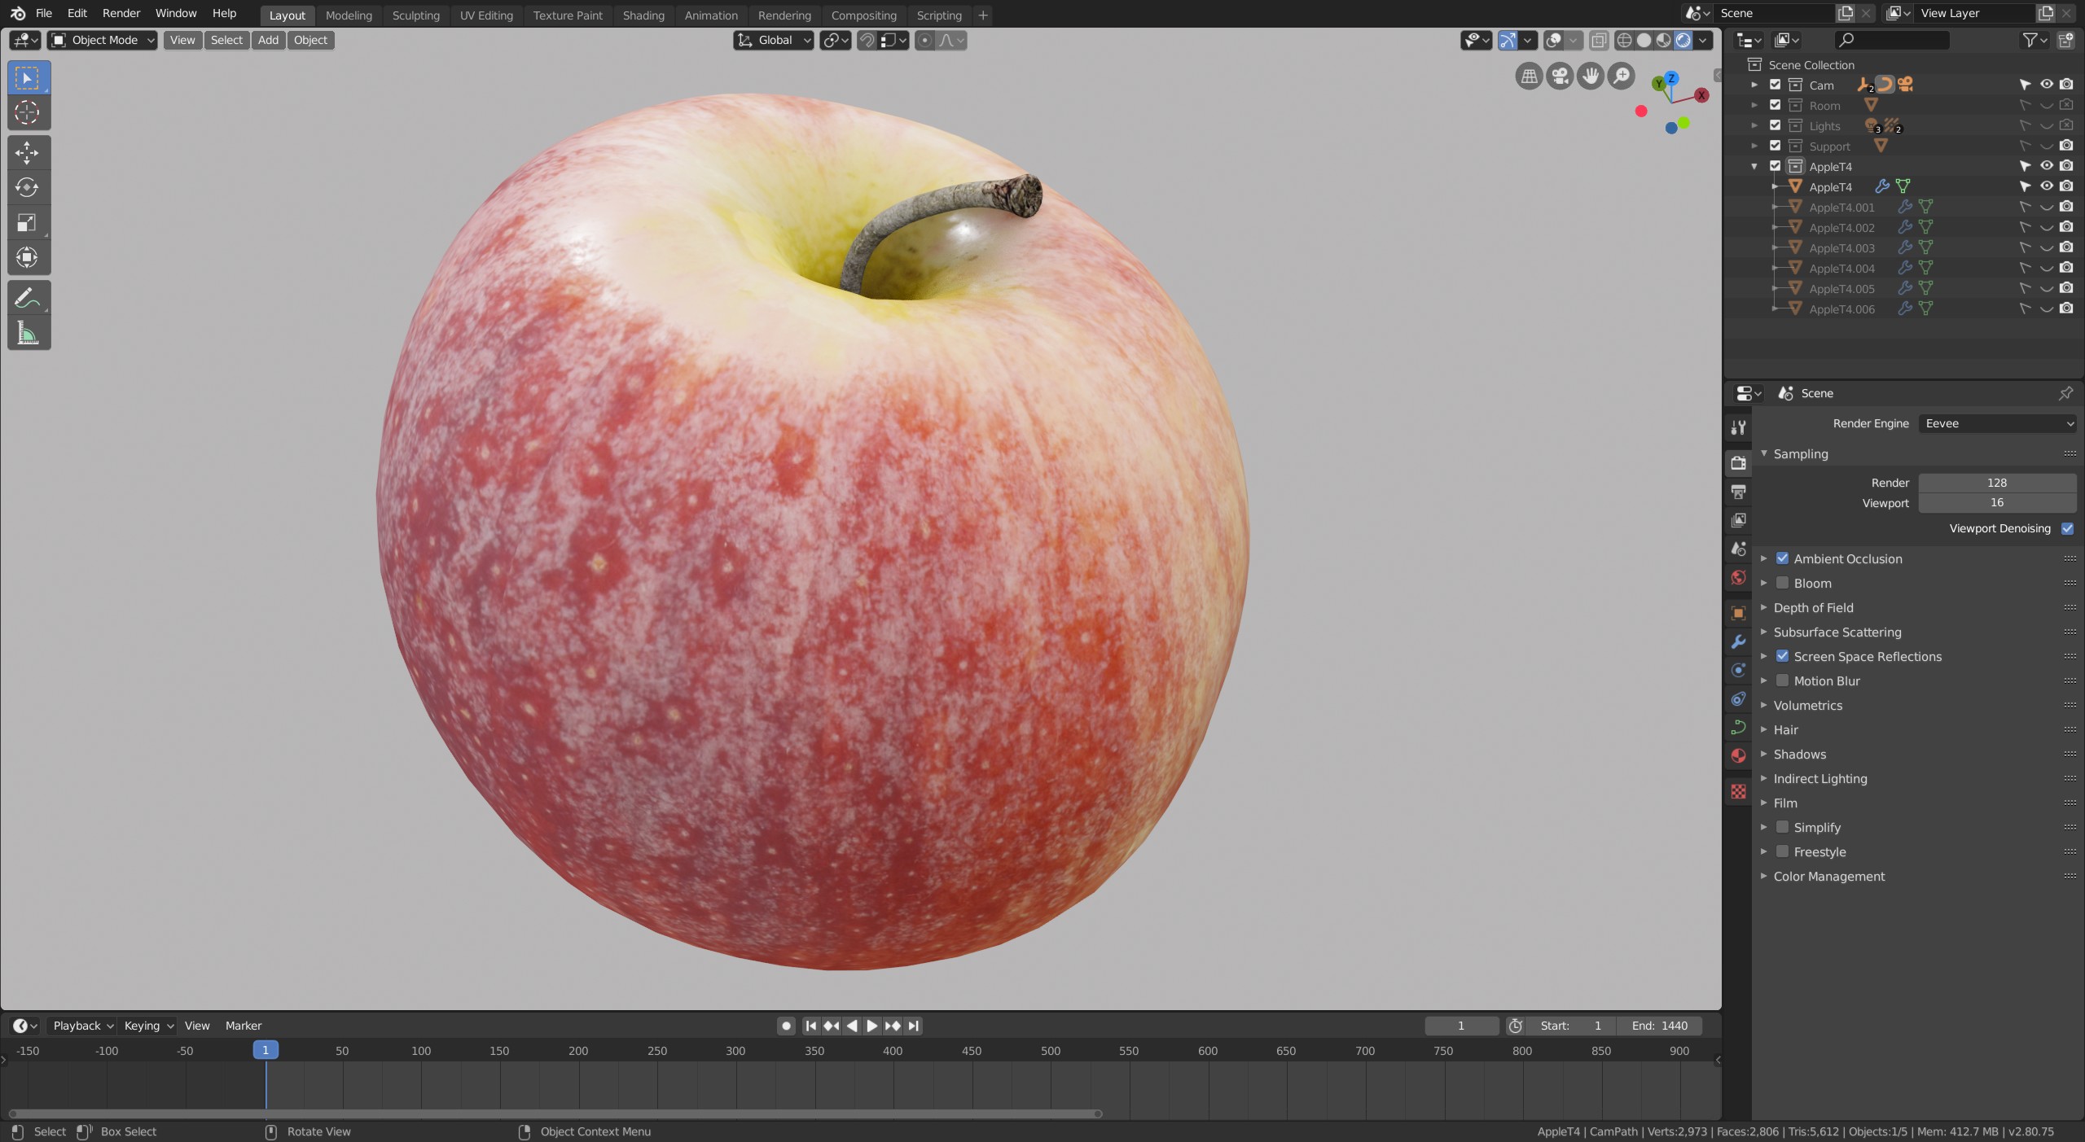The width and height of the screenshot is (2085, 1142).
Task: Select the Measure ruler tool
Action: [27, 333]
